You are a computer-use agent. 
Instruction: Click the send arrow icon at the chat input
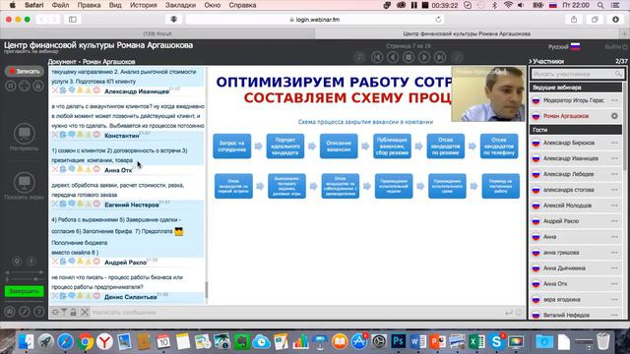click(x=509, y=312)
